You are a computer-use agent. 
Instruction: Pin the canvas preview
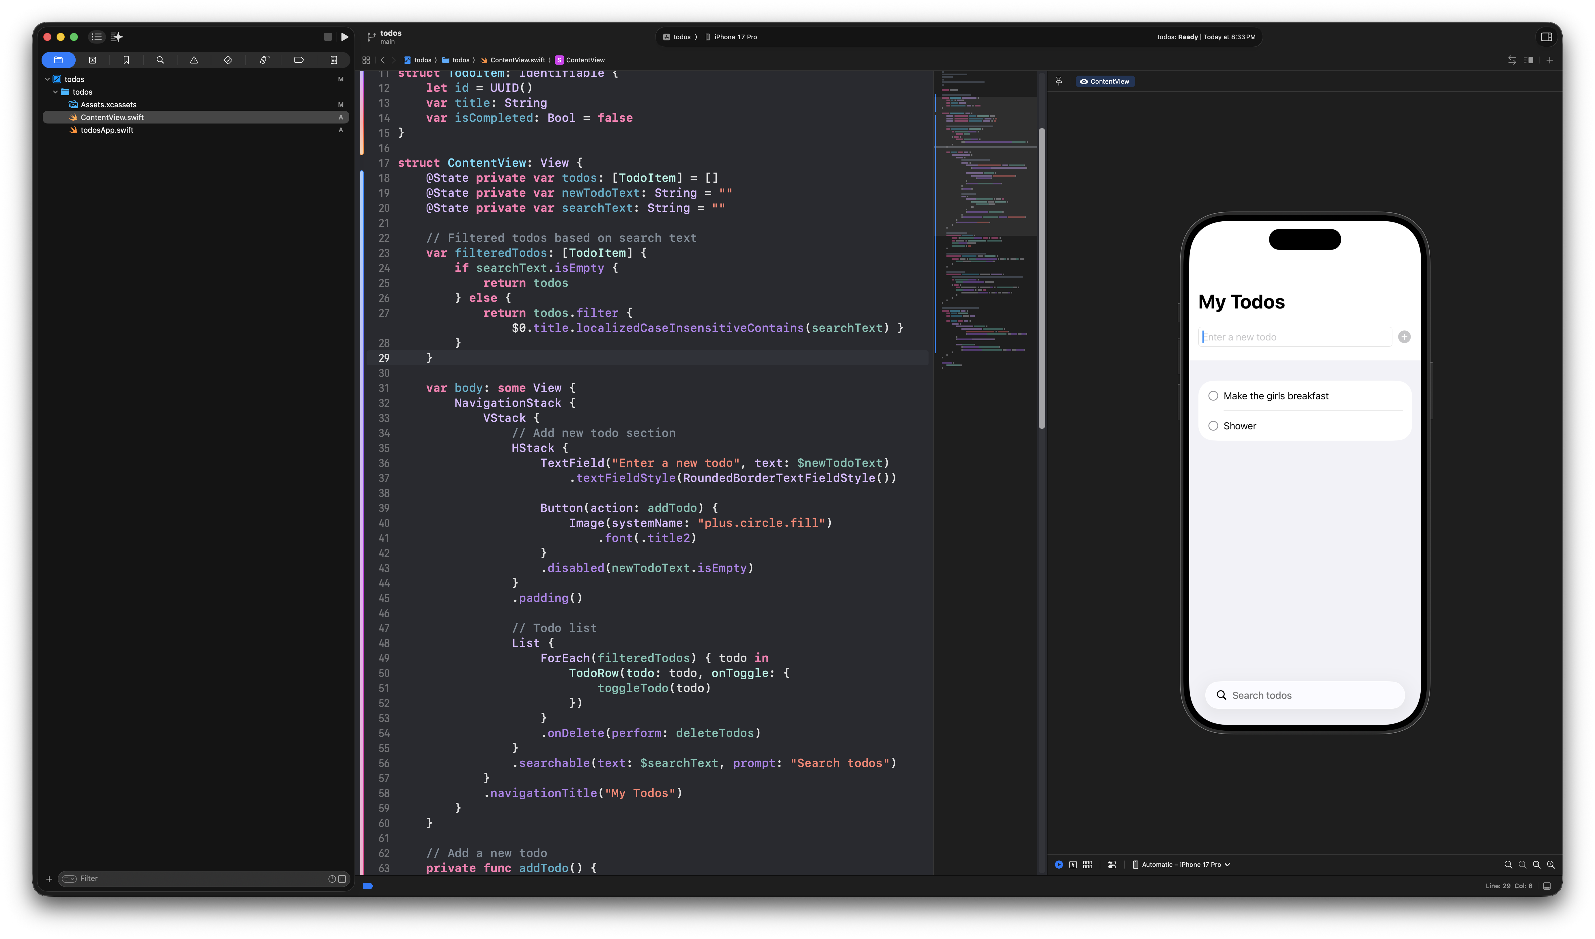[x=1059, y=81]
